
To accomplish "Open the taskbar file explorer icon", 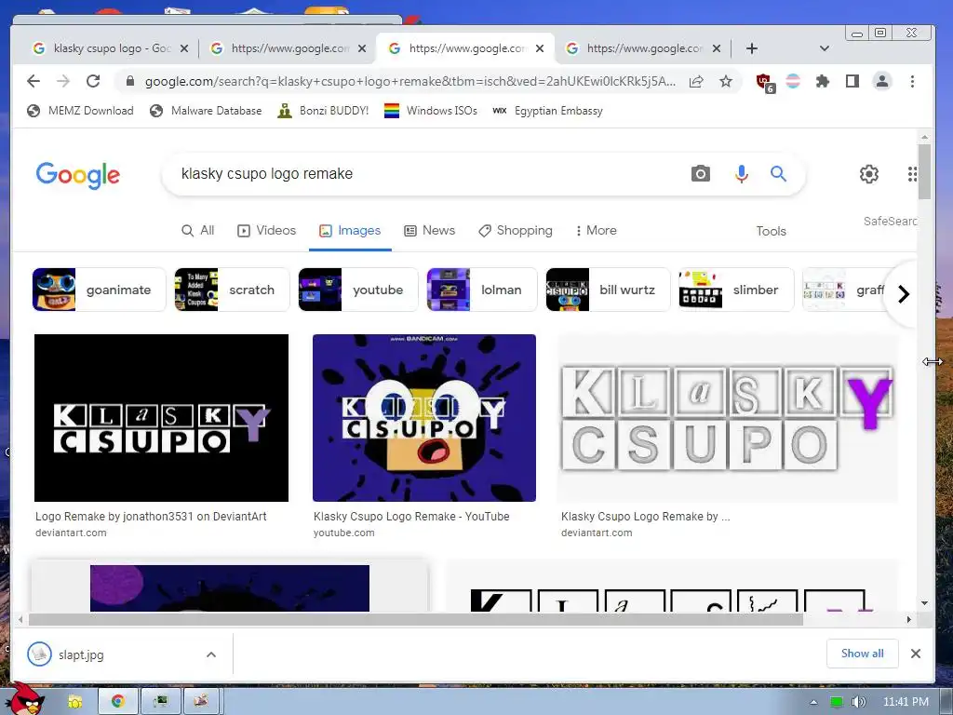I will pos(74,702).
